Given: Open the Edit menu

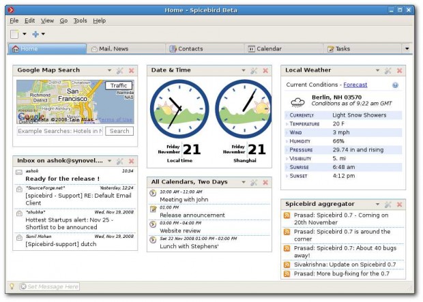Looking at the screenshot, I should (x=29, y=20).
